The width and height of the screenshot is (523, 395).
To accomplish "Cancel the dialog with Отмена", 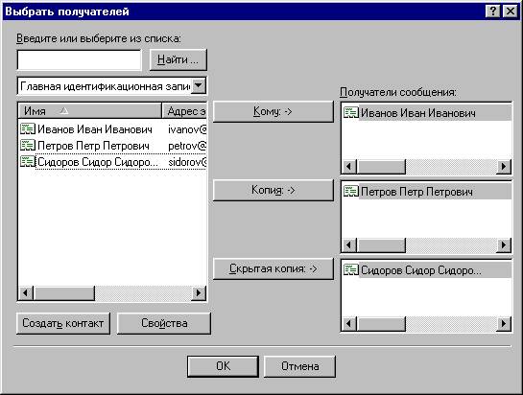I will (x=299, y=366).
